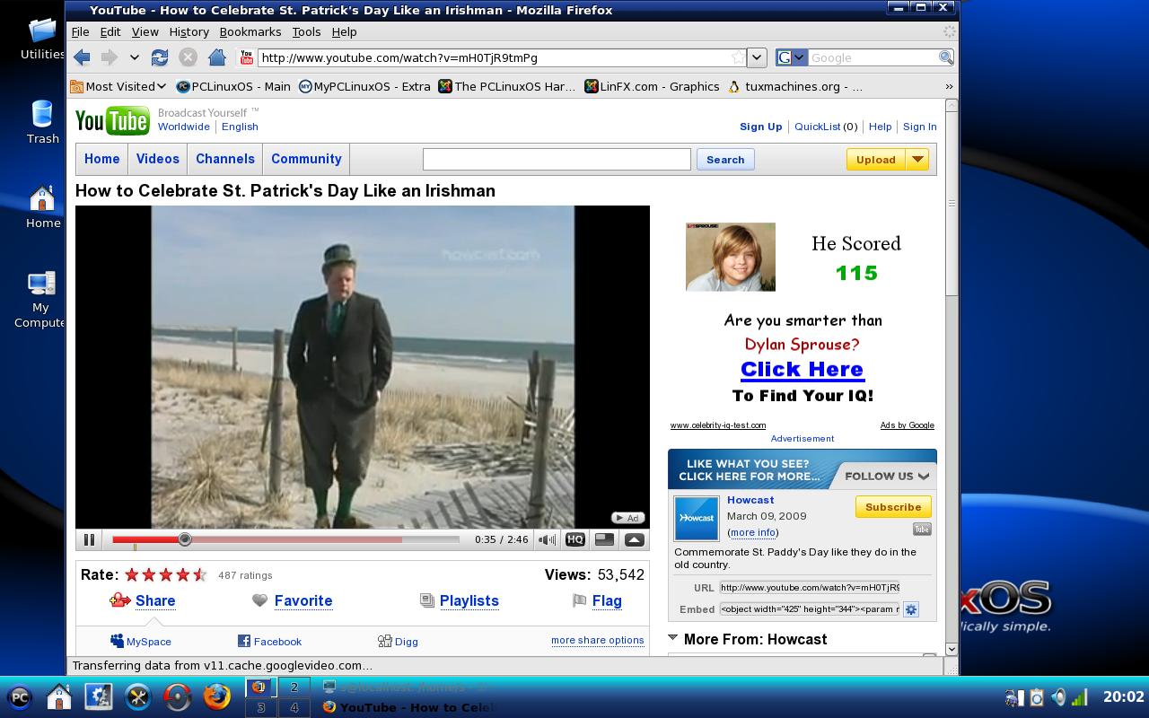This screenshot has height=718, width=1149.
Task: Click the video progress scrubber handle
Action: [x=185, y=539]
